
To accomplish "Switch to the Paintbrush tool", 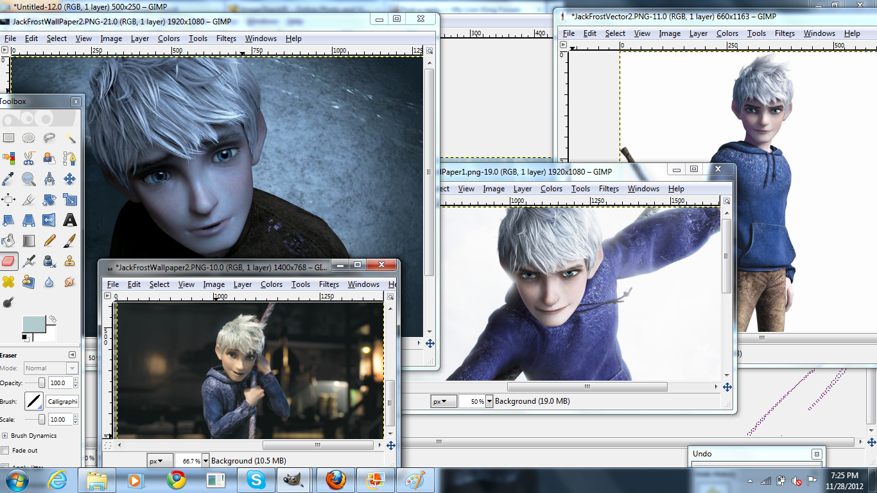I will pos(70,241).
